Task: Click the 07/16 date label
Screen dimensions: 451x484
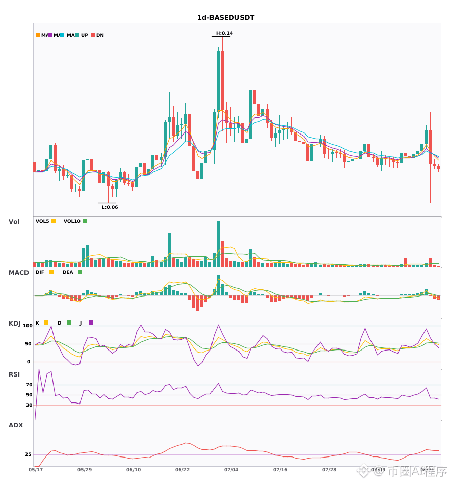Action: [280, 470]
